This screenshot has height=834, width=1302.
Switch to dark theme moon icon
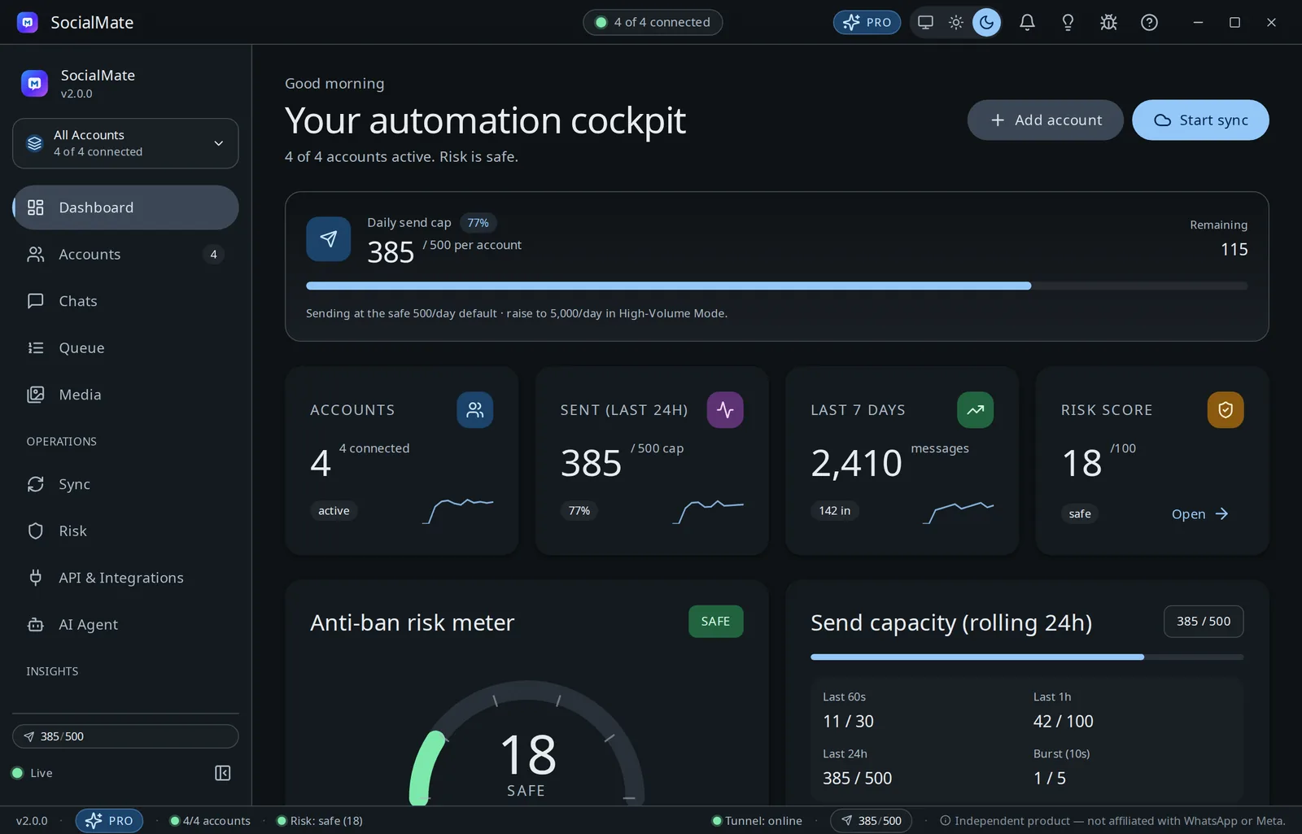[986, 22]
